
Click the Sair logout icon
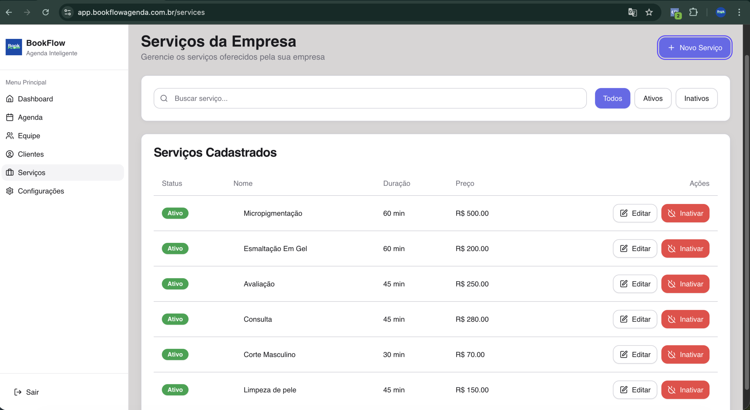click(18, 392)
